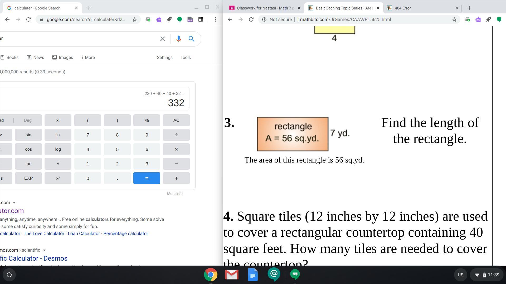506x284 pixels.
Task: Open the Gmail app in shelf
Action: [x=232, y=275]
